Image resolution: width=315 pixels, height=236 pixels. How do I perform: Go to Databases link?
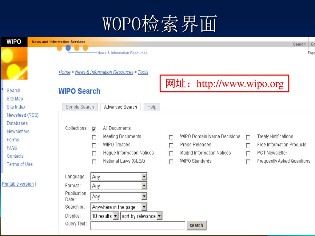tap(17, 123)
